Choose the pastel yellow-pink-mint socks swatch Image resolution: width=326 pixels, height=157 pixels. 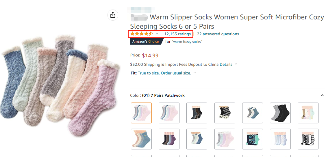click(308, 113)
